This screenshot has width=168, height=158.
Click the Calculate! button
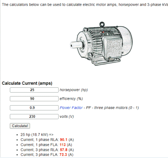click(x=20, y=126)
